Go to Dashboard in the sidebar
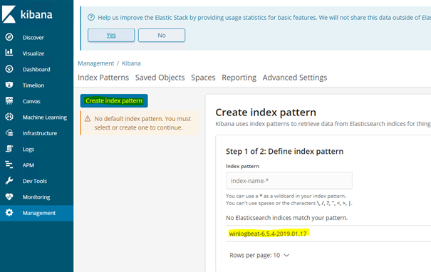Viewport: 431px width, 272px height. 36,69
